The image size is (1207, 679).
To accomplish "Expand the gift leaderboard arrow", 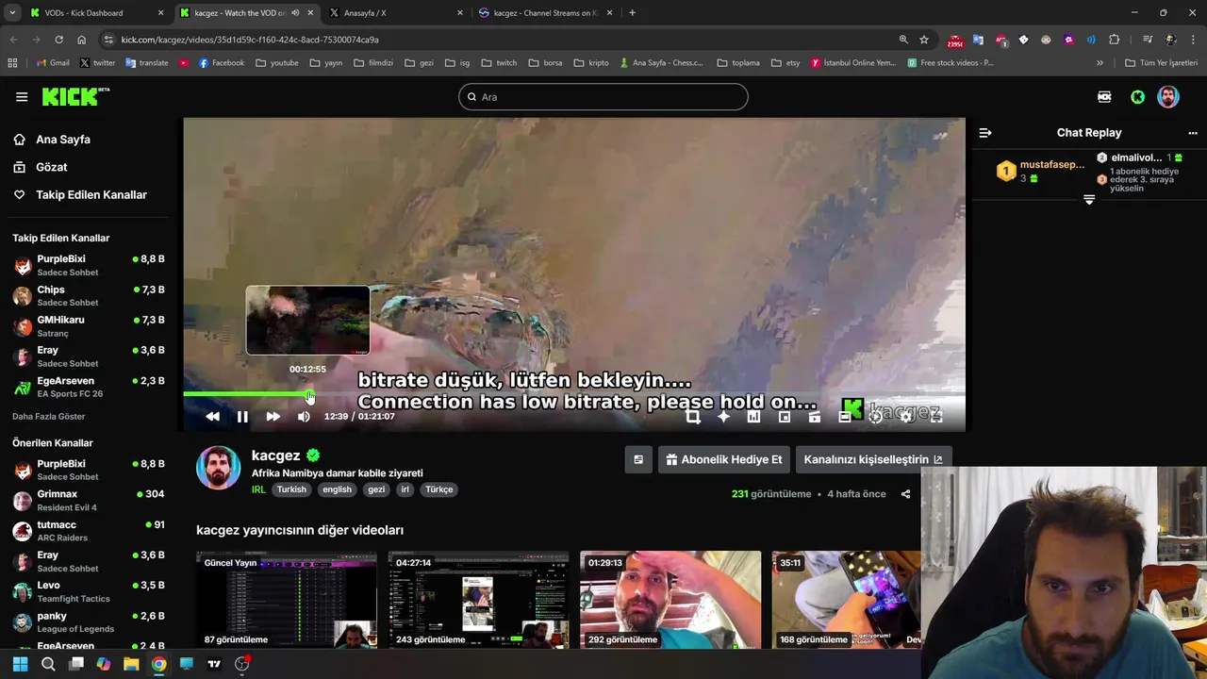I will [x=1089, y=200].
